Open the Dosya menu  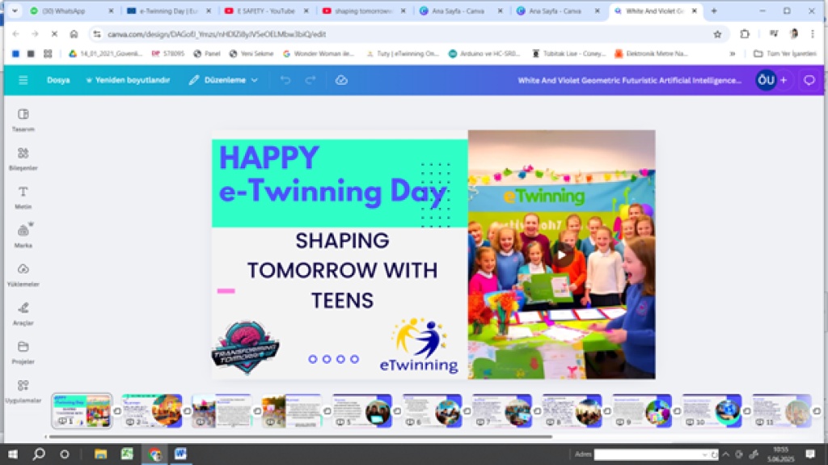pos(58,80)
